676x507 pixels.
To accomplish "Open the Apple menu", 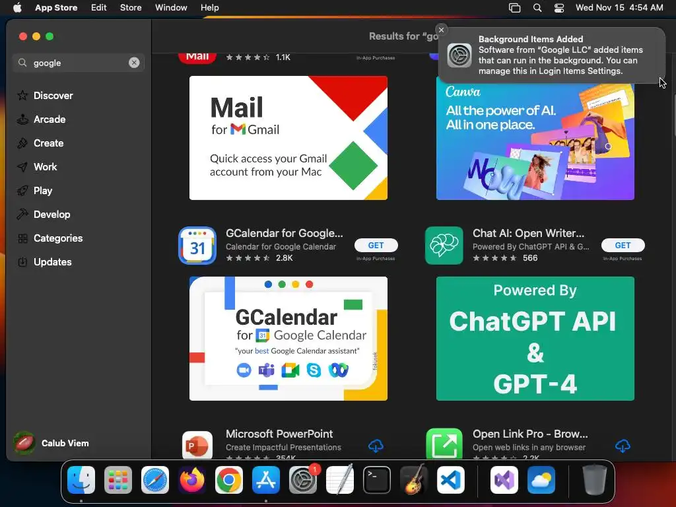I will (x=17, y=7).
